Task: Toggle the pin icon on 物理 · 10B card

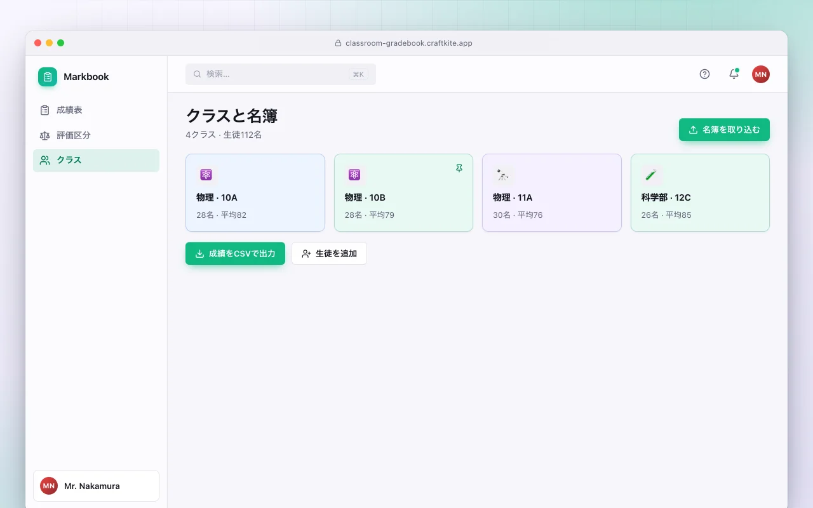Action: [x=459, y=168]
